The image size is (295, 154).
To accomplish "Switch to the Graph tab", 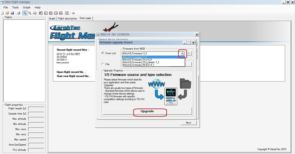I will coord(52,18).
